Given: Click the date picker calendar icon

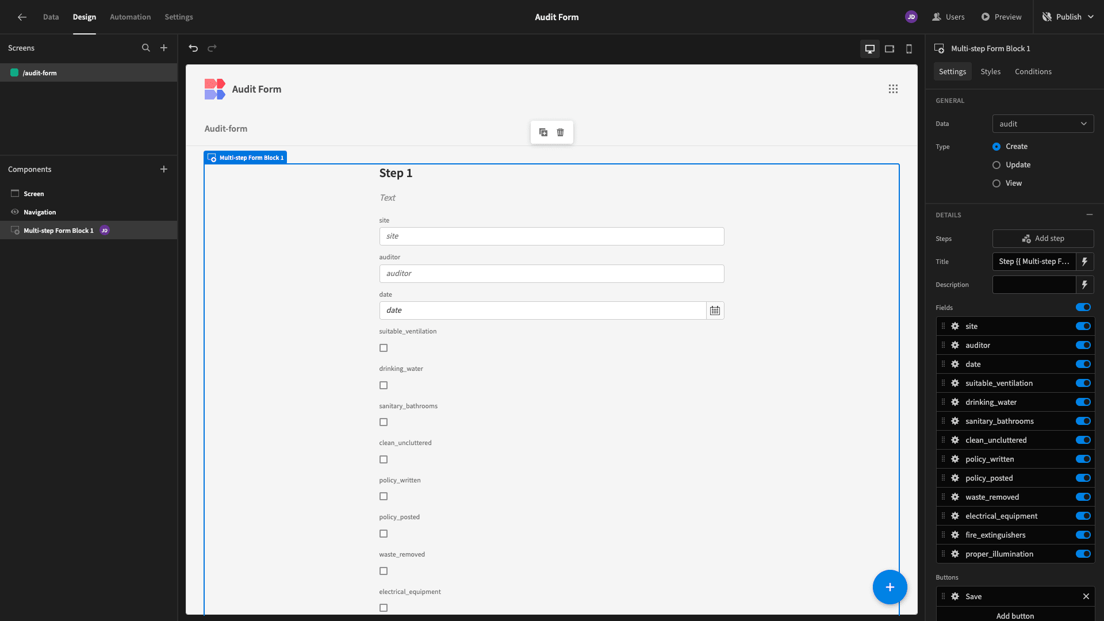Looking at the screenshot, I should [714, 310].
